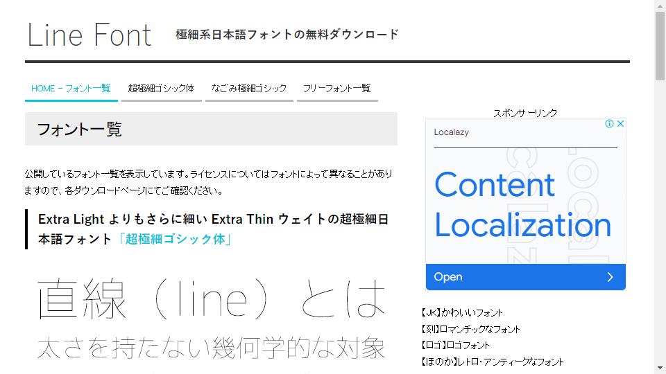Open the 【JK】かわいいフォント link
666x374 pixels.
click(x=462, y=313)
